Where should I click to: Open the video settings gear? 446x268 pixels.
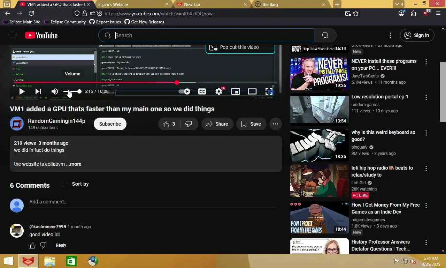(219, 91)
